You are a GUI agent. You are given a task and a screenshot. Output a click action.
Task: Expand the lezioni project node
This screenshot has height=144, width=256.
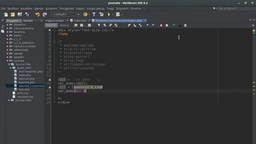8,36
